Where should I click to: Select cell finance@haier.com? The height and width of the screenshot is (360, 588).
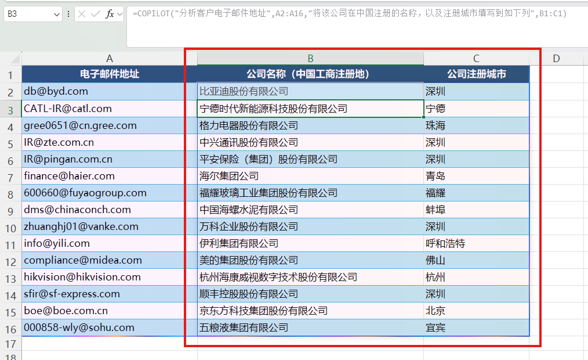[x=110, y=176]
